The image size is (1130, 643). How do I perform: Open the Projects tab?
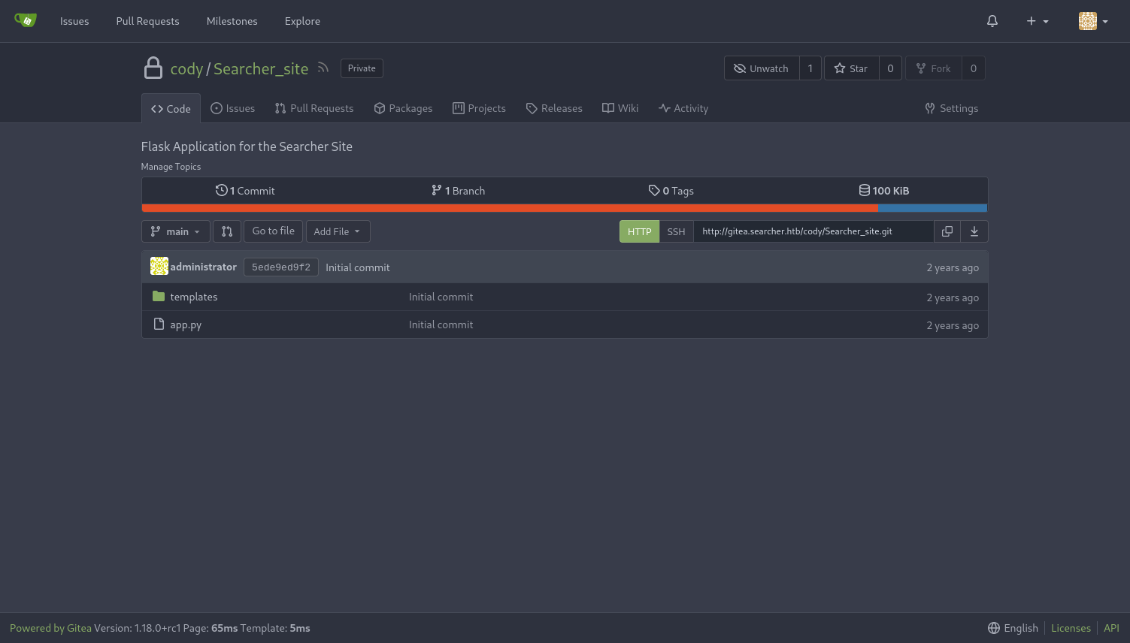(x=480, y=108)
